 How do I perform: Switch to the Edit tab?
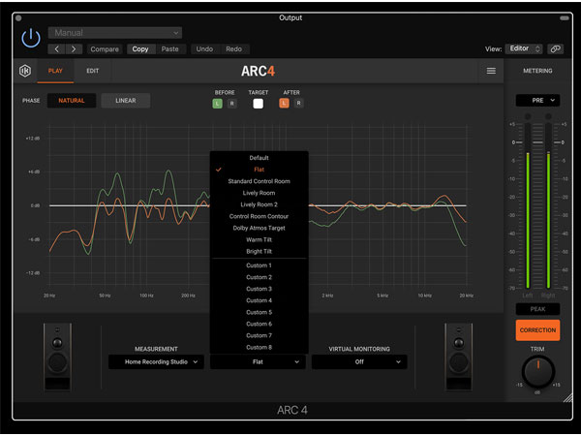click(93, 71)
